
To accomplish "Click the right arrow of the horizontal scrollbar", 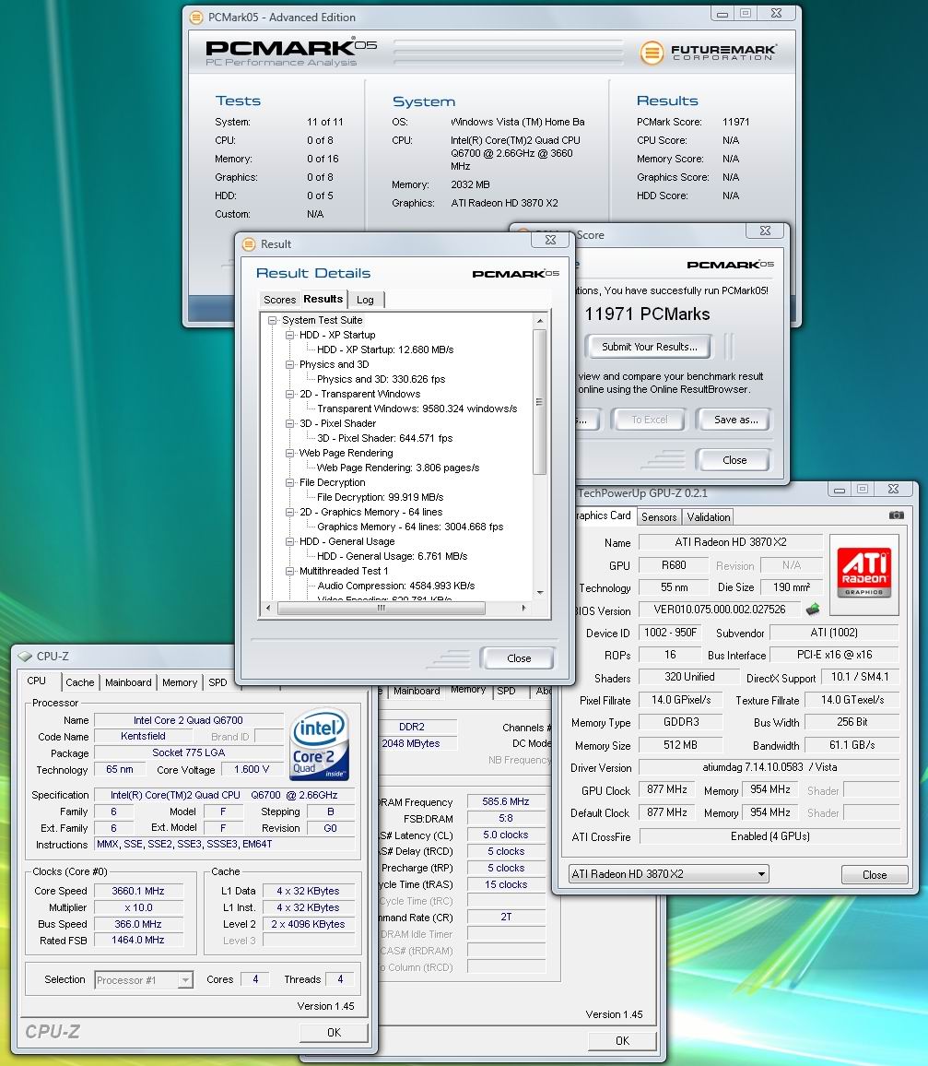I will pyautogui.click(x=523, y=608).
